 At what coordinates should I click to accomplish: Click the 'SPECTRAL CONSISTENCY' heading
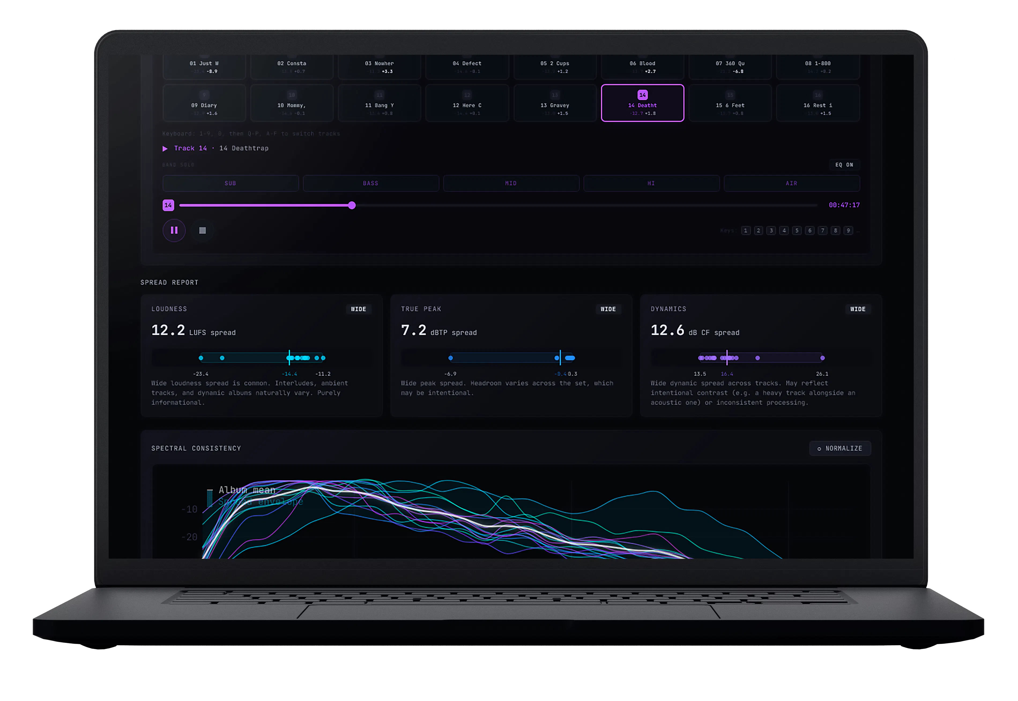click(x=196, y=449)
